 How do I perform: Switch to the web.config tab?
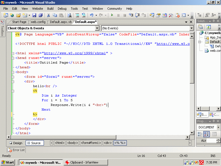click(x=38, y=22)
